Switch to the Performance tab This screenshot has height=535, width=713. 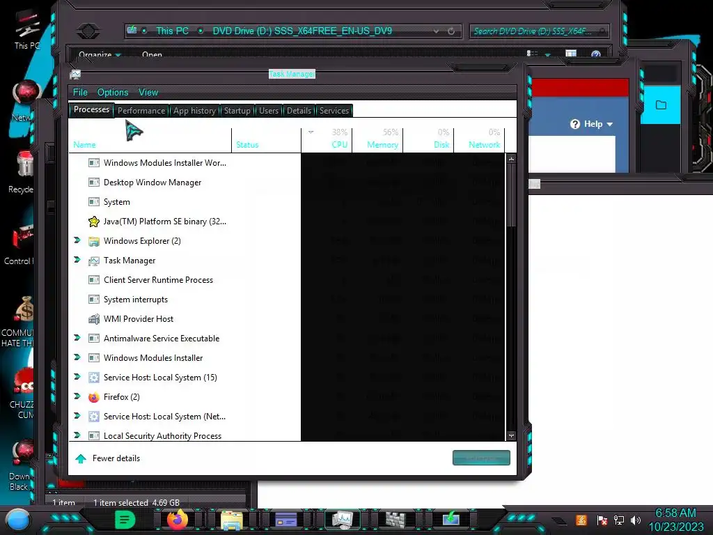point(141,111)
